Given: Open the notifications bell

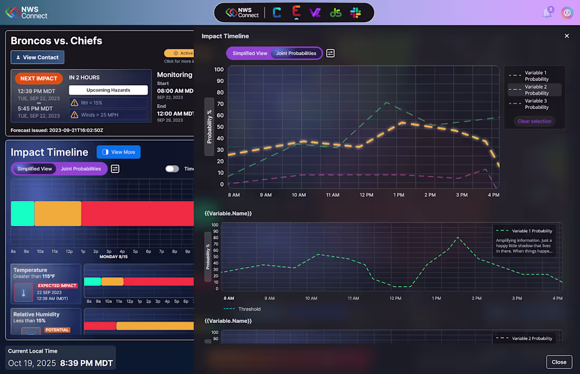Looking at the screenshot, I should (547, 13).
